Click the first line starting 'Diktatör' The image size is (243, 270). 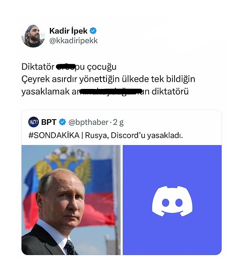point(69,67)
